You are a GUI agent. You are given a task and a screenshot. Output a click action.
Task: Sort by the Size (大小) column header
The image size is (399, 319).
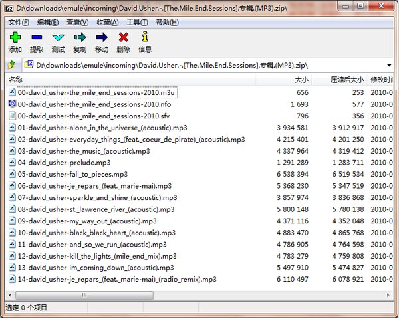pyautogui.click(x=284, y=80)
